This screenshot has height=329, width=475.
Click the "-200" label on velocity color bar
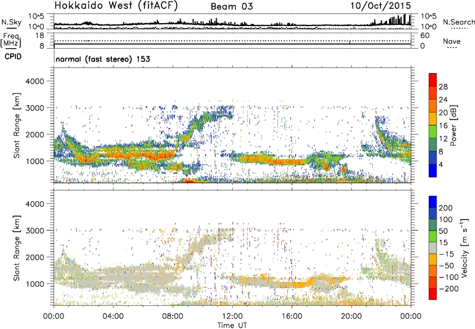coord(448,289)
